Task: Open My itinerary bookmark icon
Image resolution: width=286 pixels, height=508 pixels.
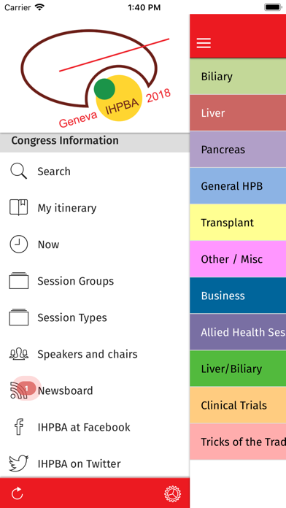Action: (x=18, y=208)
